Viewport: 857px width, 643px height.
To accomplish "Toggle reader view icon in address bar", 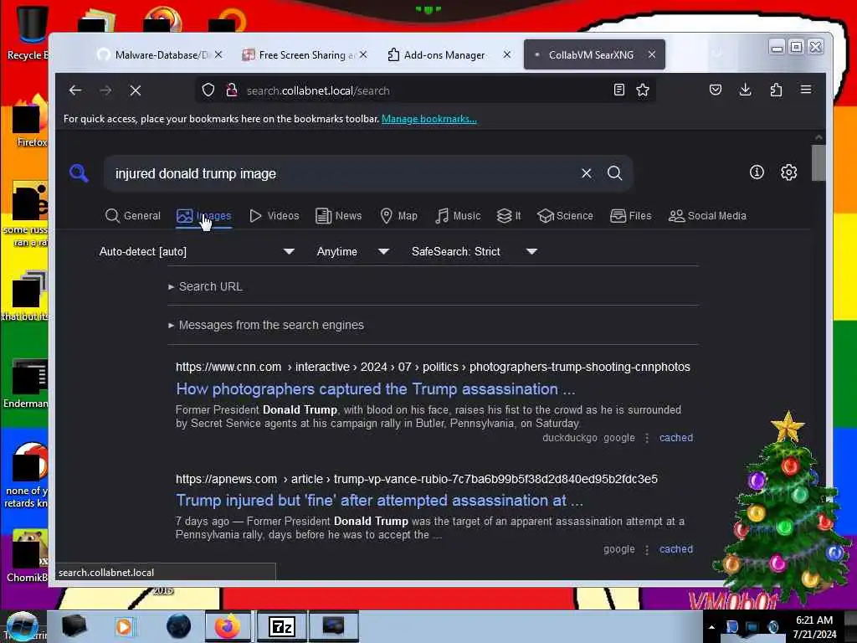I will 618,90.
